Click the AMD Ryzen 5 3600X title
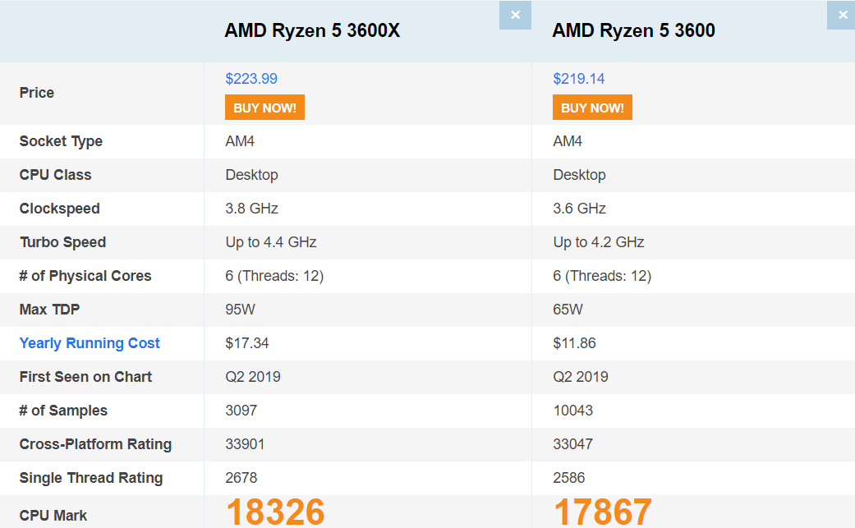The width and height of the screenshot is (855, 528). [x=312, y=30]
